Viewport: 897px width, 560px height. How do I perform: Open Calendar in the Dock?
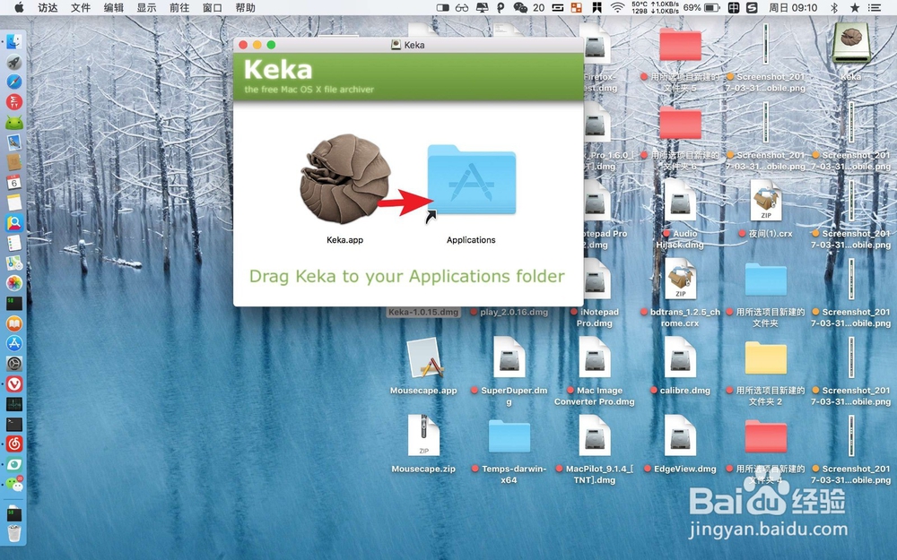[x=14, y=182]
